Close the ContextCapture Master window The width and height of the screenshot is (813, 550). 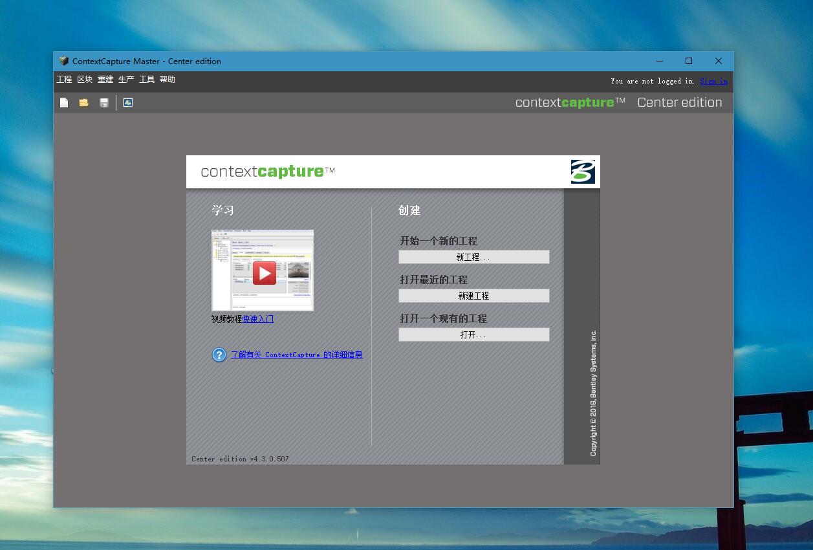click(x=719, y=61)
